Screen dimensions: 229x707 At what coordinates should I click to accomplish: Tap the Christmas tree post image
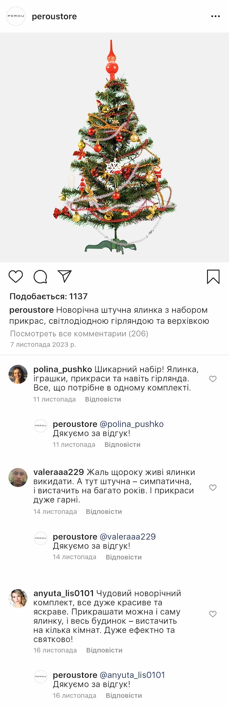click(x=114, y=147)
